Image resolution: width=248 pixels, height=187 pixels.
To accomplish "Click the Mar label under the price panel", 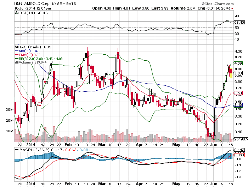I will (x=102, y=145).
